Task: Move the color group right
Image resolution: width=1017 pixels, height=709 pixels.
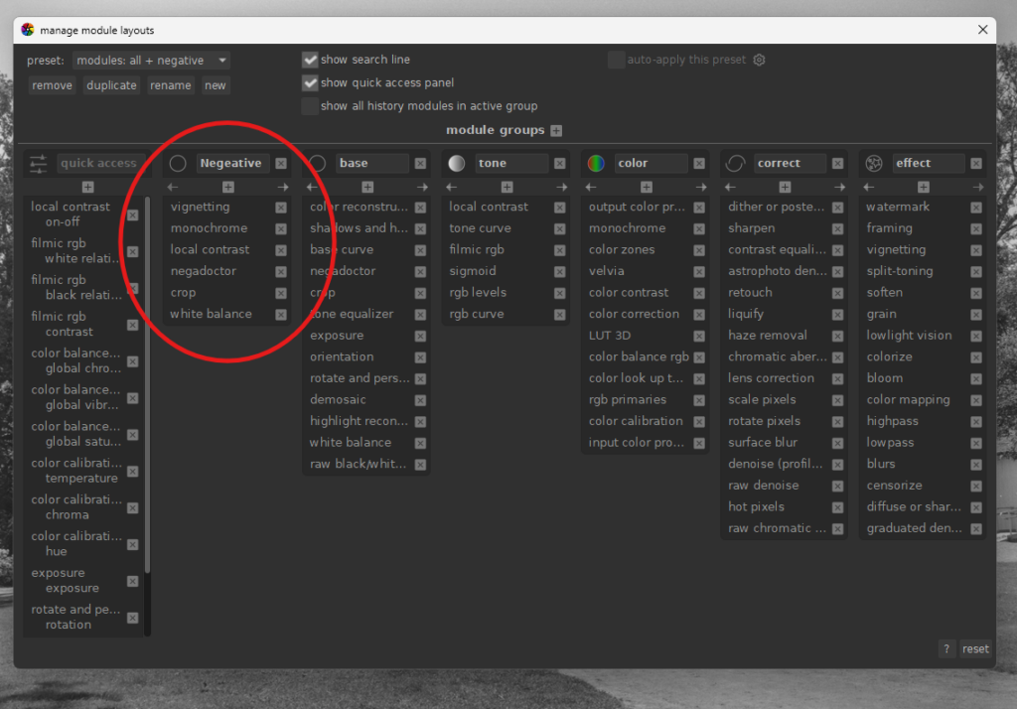Action: 701,188
